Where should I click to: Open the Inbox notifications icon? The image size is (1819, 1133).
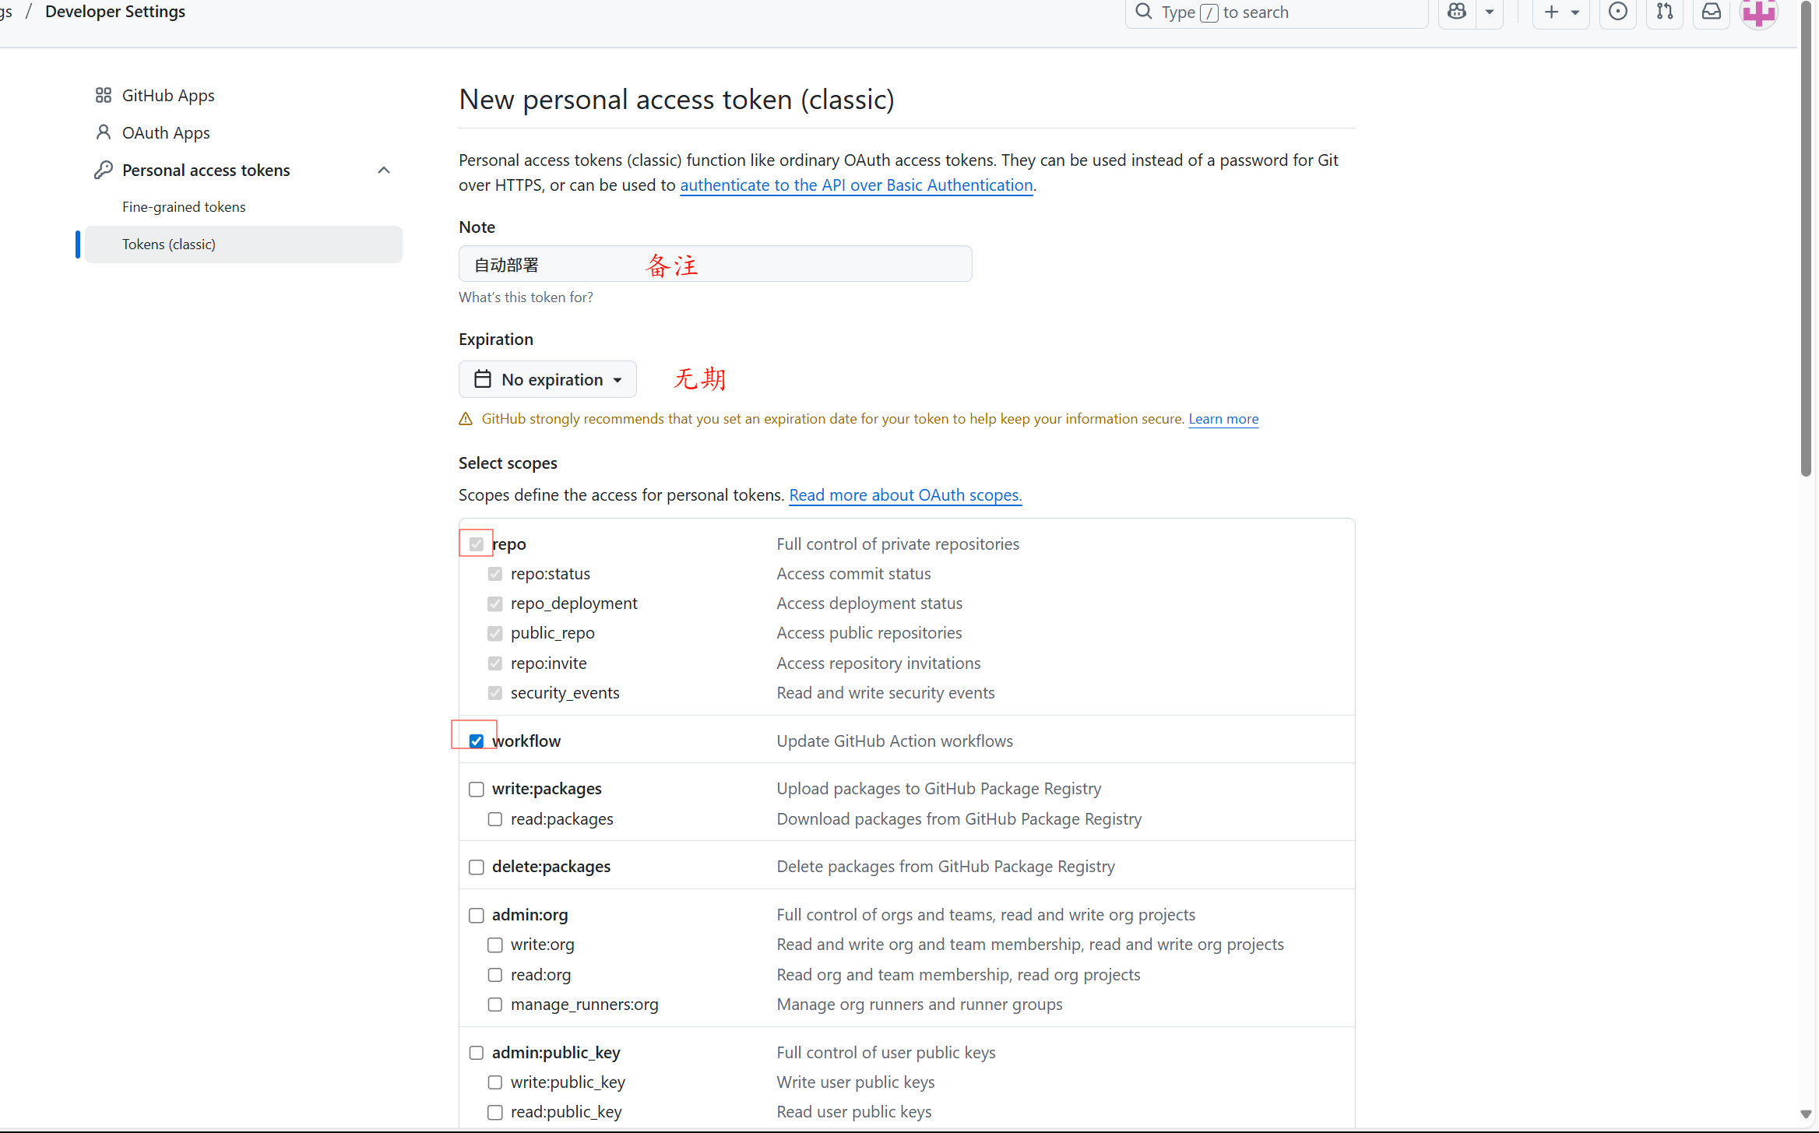pyautogui.click(x=1712, y=12)
